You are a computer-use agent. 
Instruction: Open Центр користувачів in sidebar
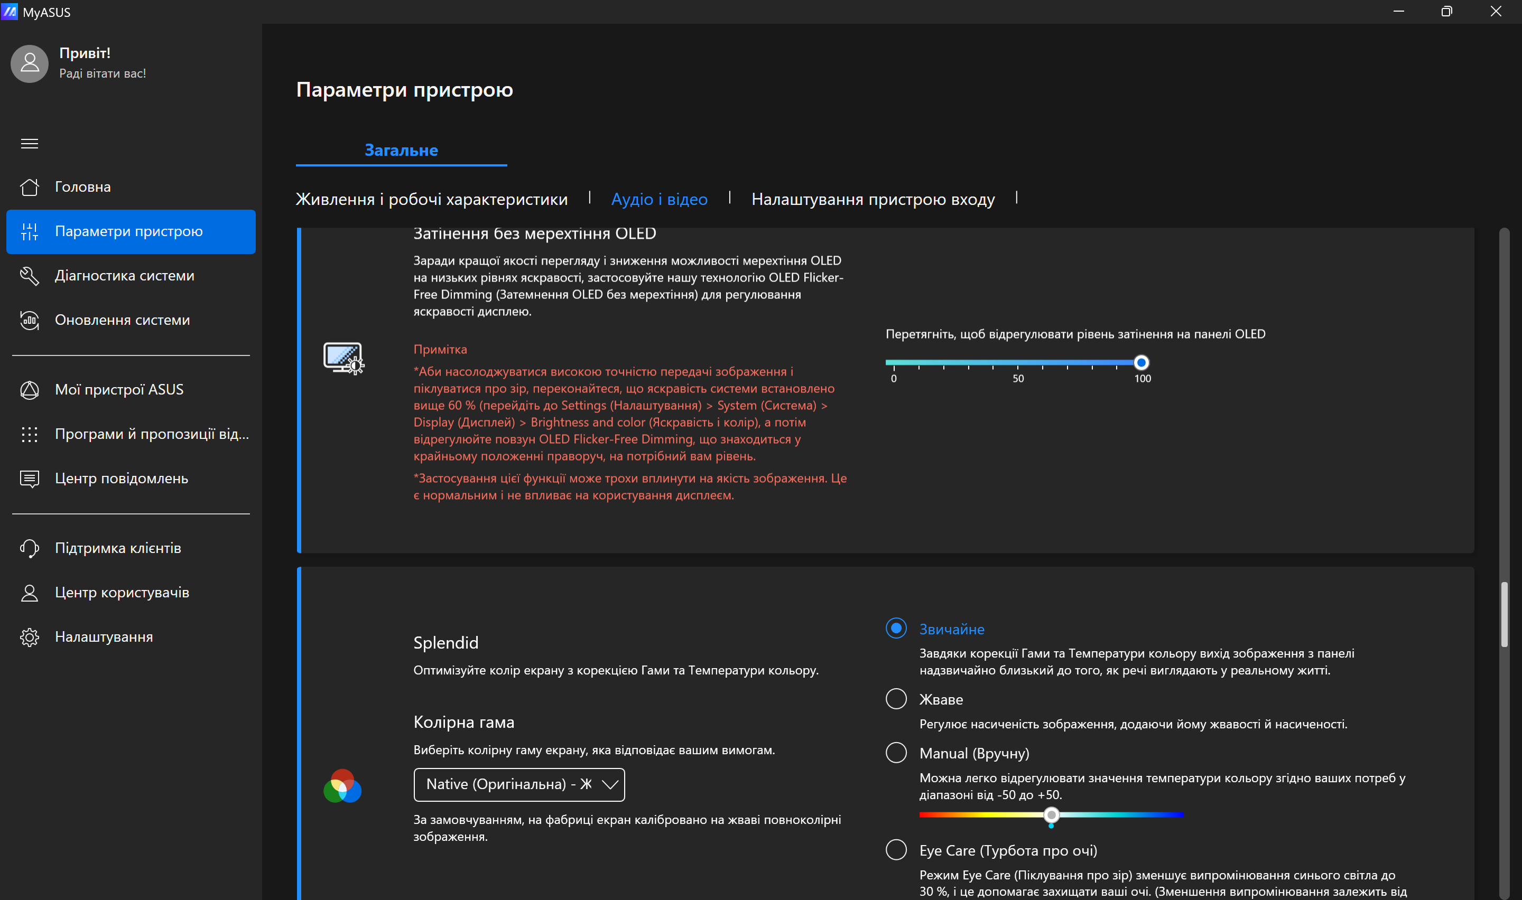point(122,593)
